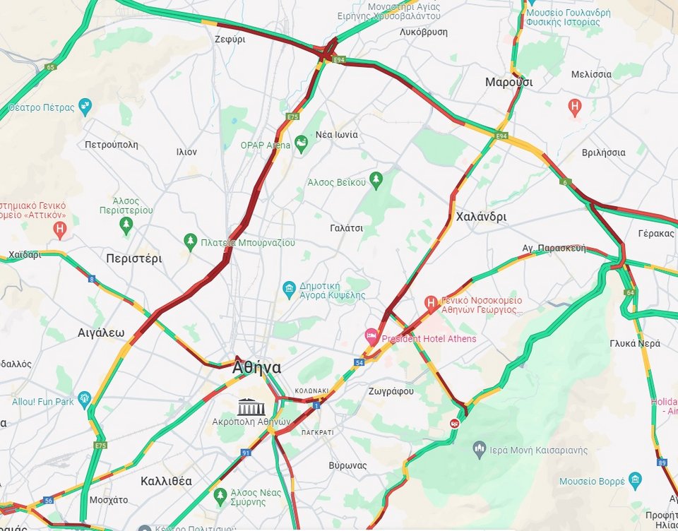678x531 pixels.
Task: Select the Άλσος Νέας Σμύρνης tree pin
Action: pos(220,496)
